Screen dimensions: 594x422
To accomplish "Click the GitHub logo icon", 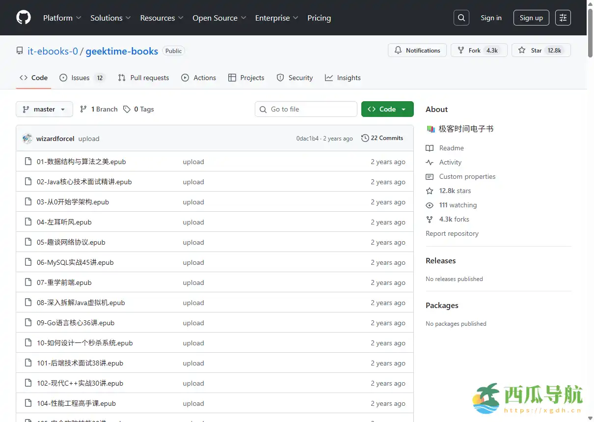I will [x=24, y=18].
